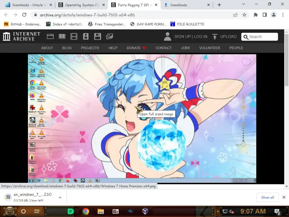Screen dimensions: 289x217
Task: View site information via lock icon
Action: 36,15
